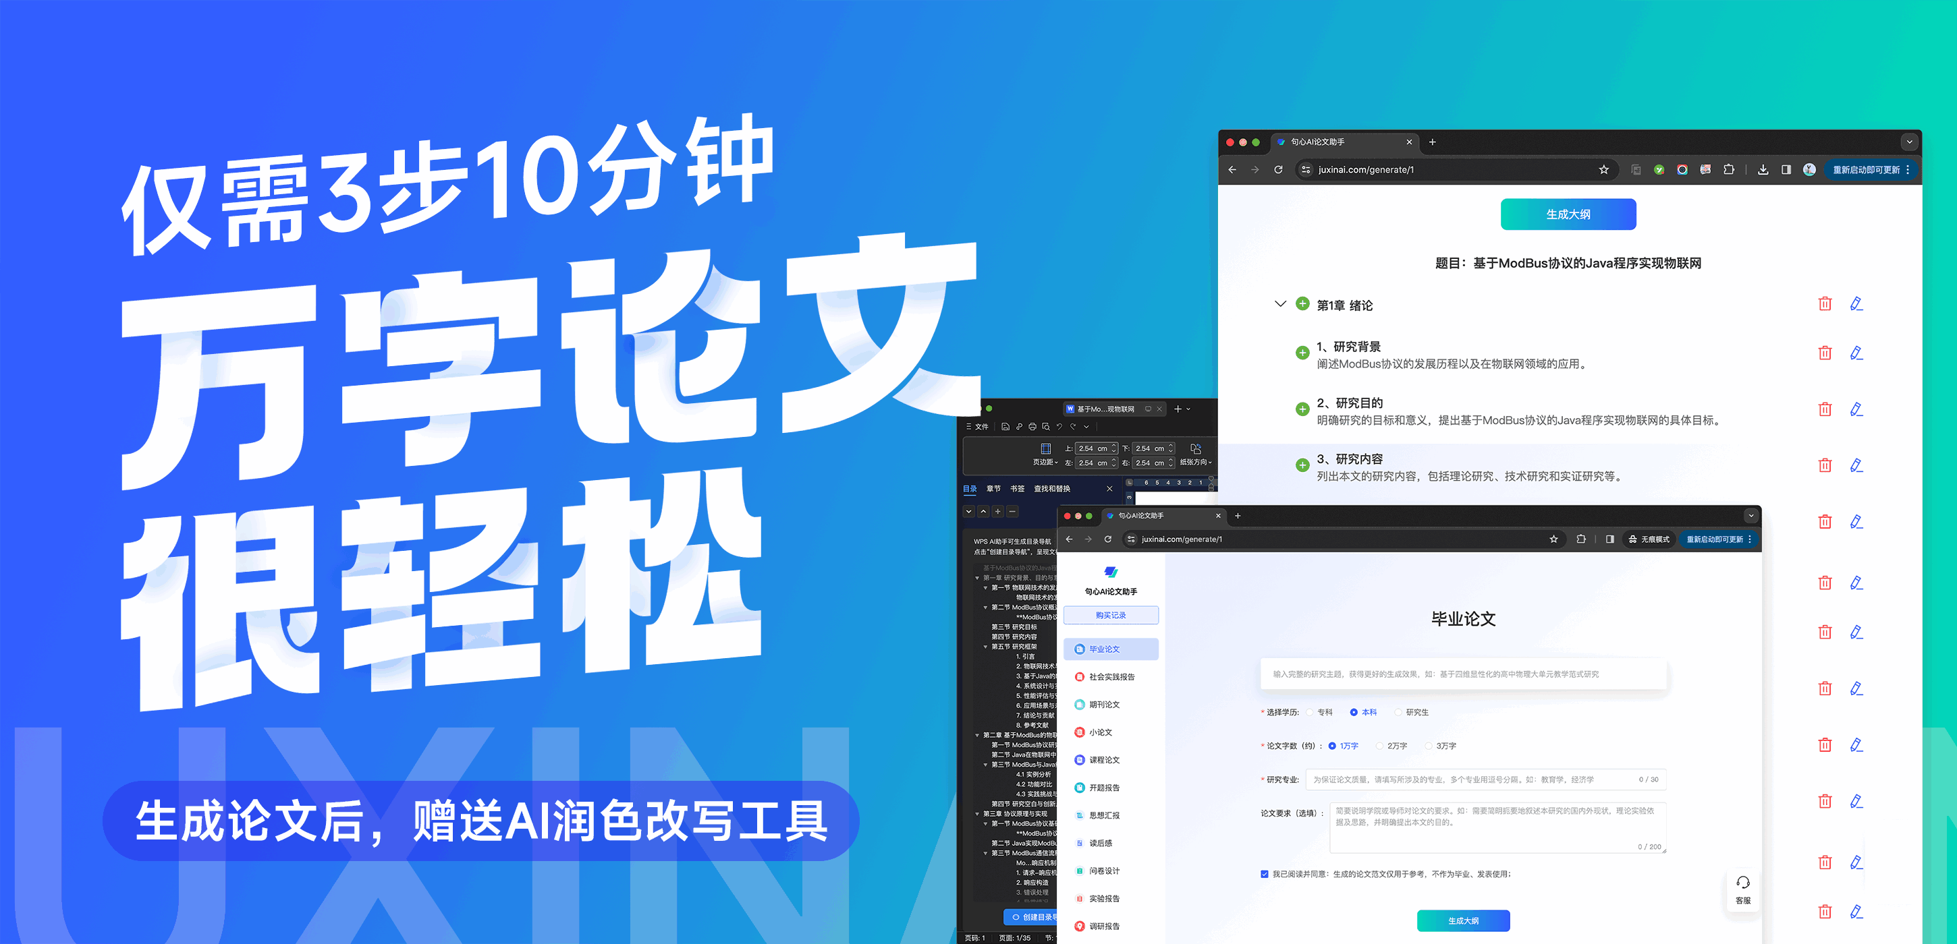Click bookmark star in the 毕业论文 form window
Screen dimensions: 1957x944
coord(1553,539)
